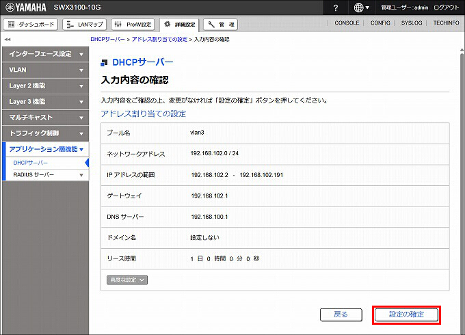Expand インターフェース設定 menu
The width and height of the screenshot is (465, 335).
[x=45, y=54]
